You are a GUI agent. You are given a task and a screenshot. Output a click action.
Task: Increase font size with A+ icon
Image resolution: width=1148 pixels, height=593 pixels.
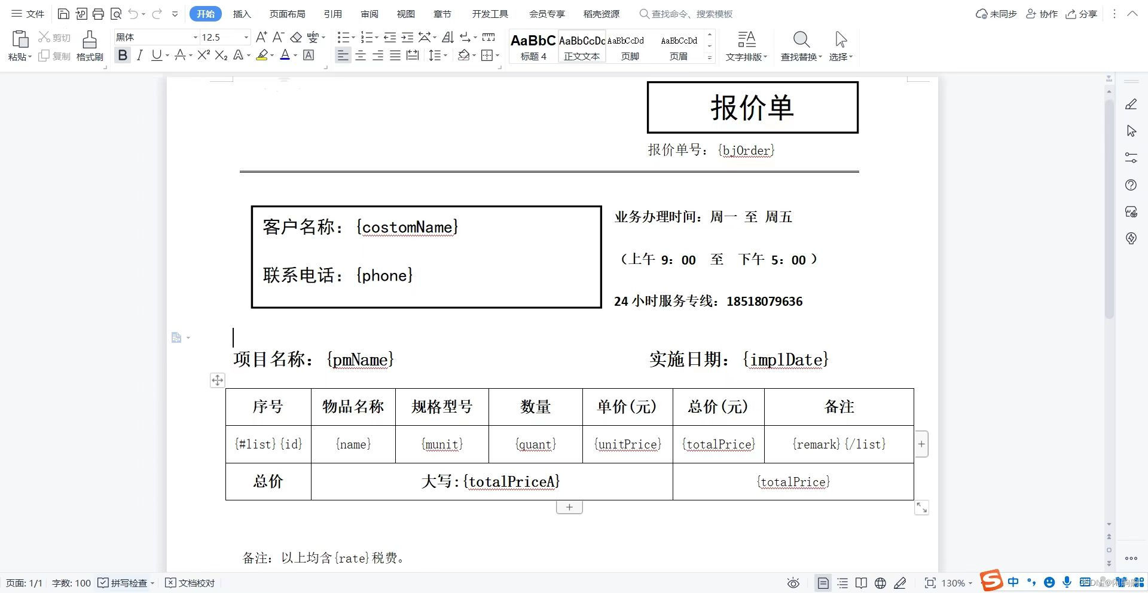(261, 37)
